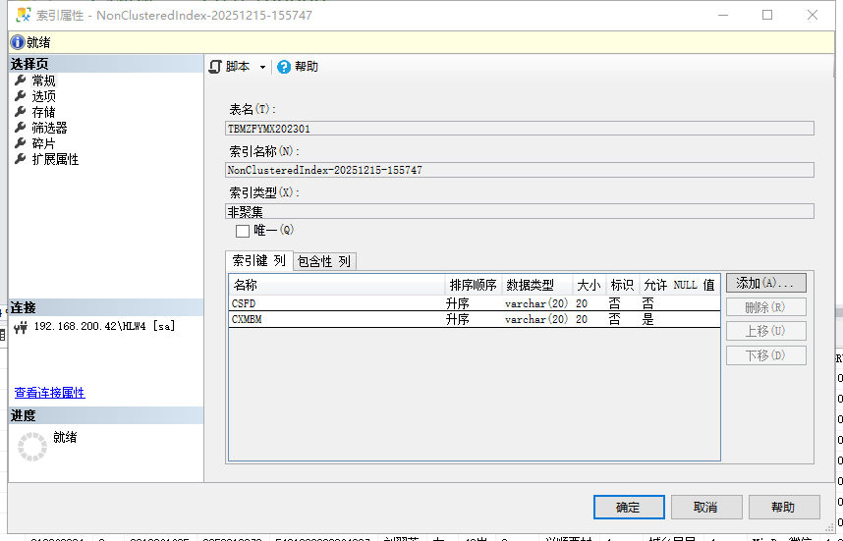Click the wrench icon beside 筛选器

coord(21,128)
